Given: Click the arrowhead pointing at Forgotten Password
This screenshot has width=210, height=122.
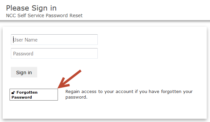Looking at the screenshot, I should point(63,83).
